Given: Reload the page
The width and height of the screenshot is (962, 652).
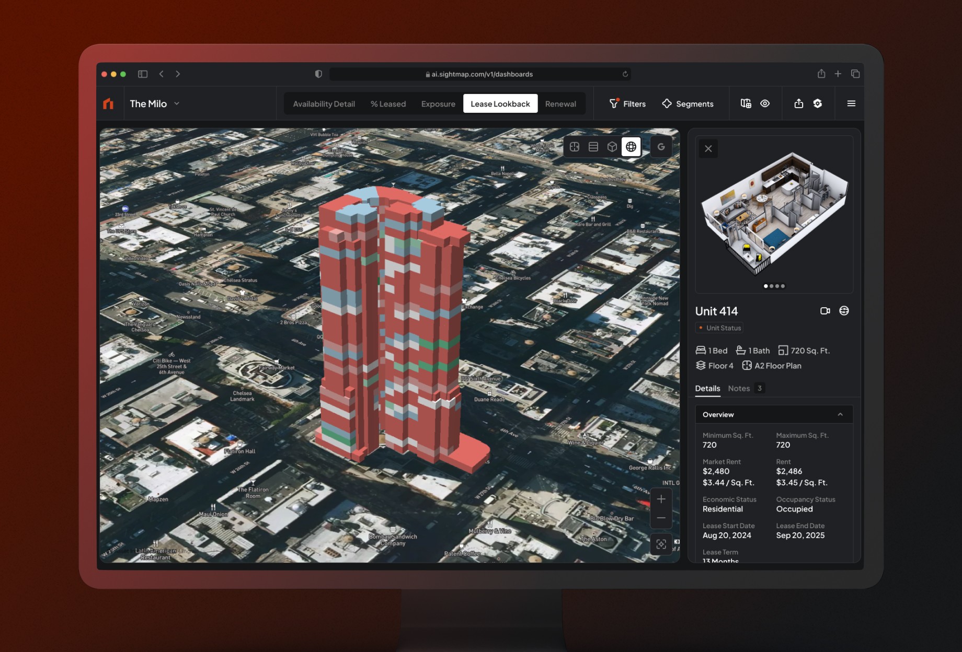Looking at the screenshot, I should coord(625,74).
